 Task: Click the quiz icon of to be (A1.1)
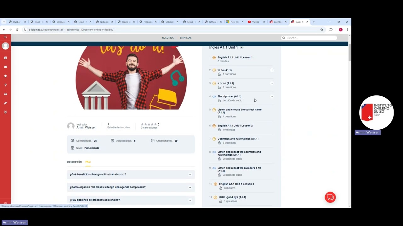pos(214,70)
